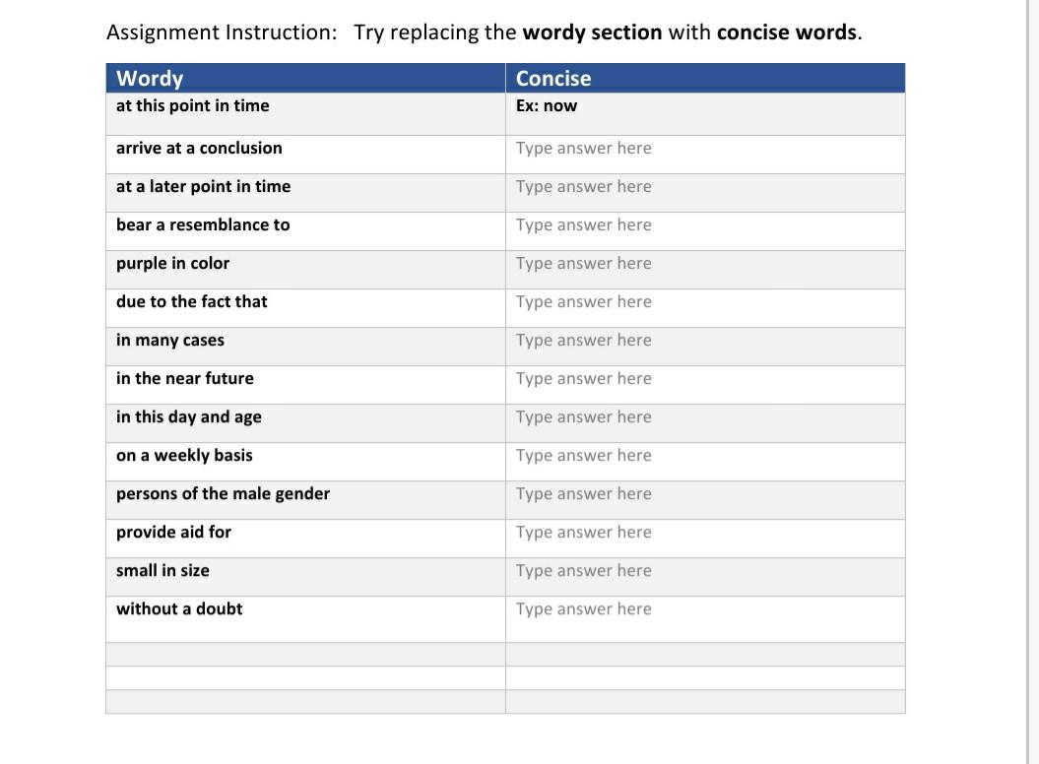Click the 'Wordy' column header

(x=305, y=78)
